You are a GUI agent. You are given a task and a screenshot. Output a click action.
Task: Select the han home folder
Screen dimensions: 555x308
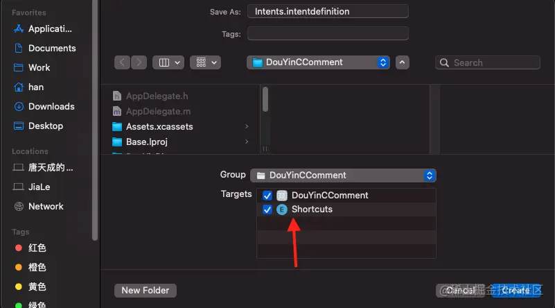(x=28, y=87)
